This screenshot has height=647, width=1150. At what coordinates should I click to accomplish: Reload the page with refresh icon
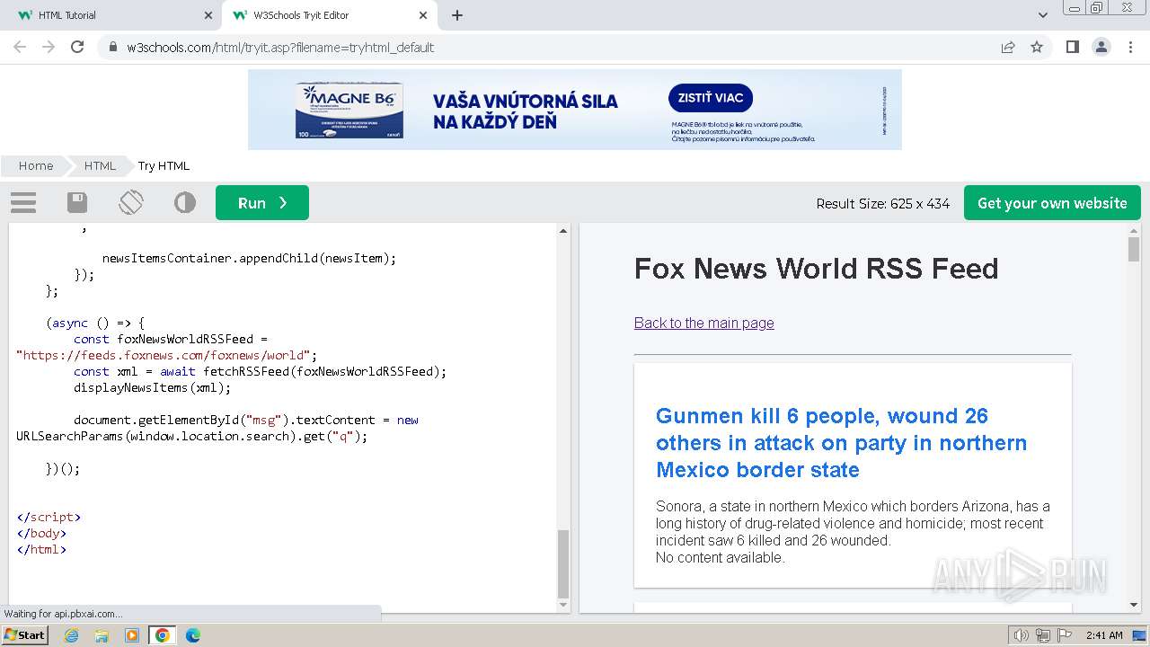click(77, 47)
